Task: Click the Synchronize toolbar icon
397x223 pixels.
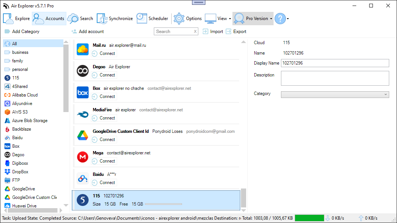Action: click(x=102, y=19)
